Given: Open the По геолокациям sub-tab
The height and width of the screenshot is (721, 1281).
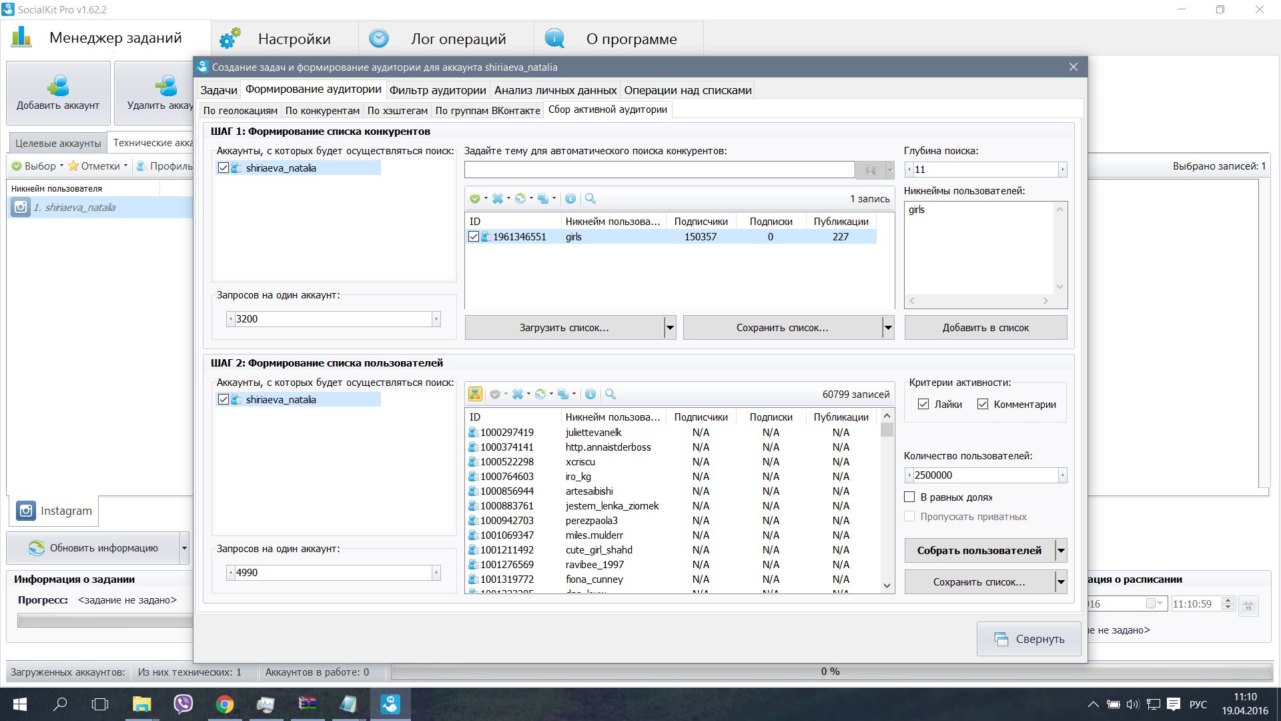Looking at the screenshot, I should tap(240, 111).
